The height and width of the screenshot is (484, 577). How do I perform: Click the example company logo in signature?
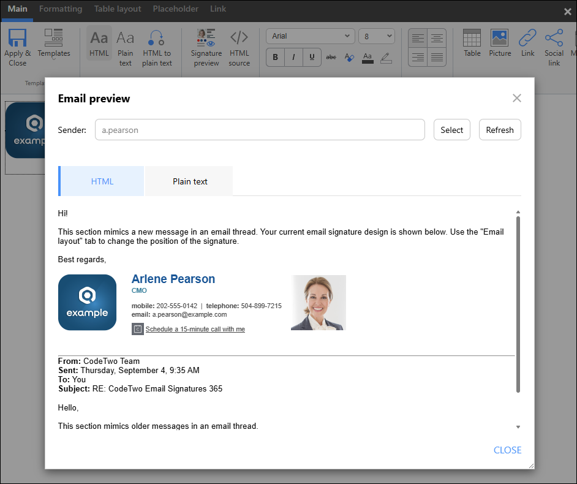tap(87, 302)
